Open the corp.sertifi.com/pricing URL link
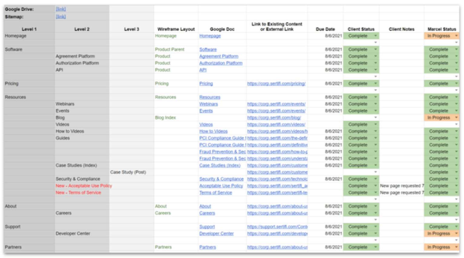 [x=276, y=83]
